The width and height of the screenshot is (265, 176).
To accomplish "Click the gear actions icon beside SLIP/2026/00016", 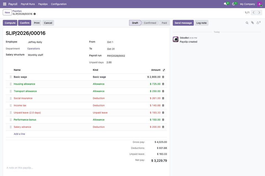I will pos(35,14).
